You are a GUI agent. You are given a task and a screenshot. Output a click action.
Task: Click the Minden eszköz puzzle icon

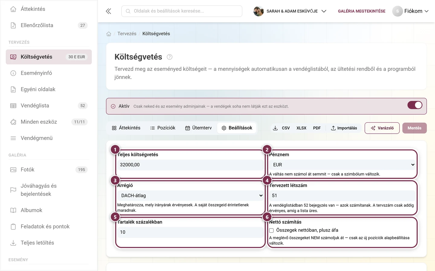tap(13, 122)
